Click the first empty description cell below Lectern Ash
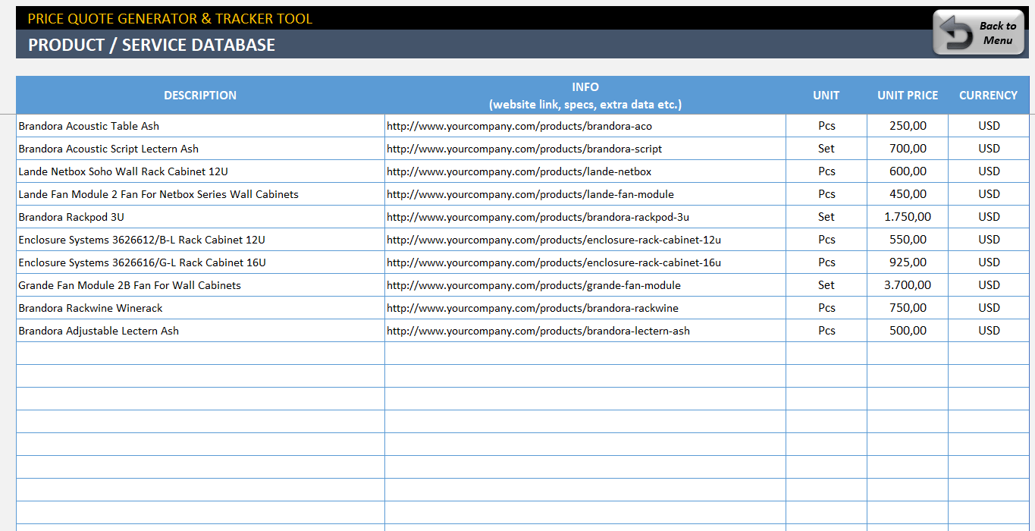 coord(200,353)
